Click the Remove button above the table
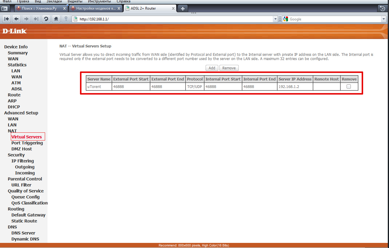This screenshot has width=389, height=248. tap(229, 68)
